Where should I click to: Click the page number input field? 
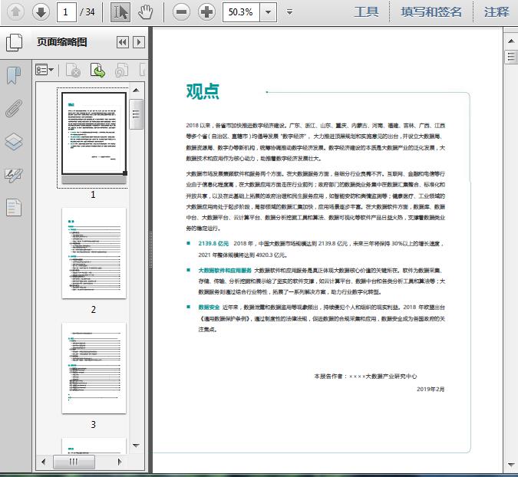[67, 12]
